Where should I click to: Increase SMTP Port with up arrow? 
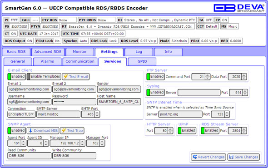[x=97, y=113]
